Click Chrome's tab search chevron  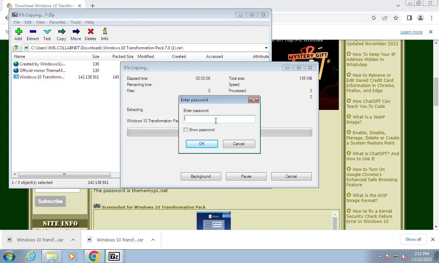pyautogui.click(x=398, y=6)
